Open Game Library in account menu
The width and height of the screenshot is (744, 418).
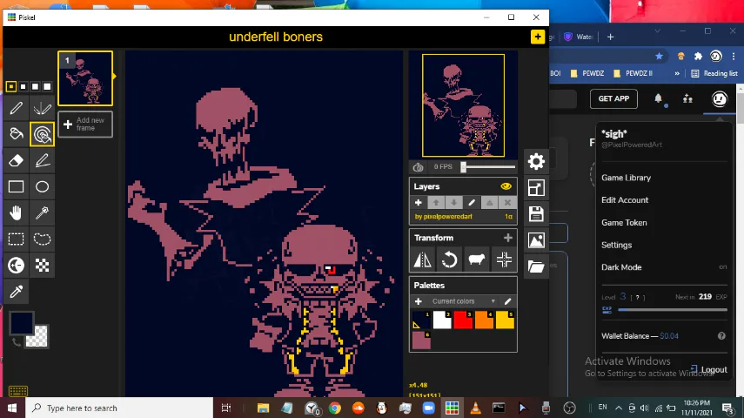point(626,178)
